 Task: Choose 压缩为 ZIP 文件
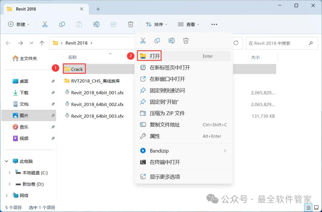tap(184, 113)
